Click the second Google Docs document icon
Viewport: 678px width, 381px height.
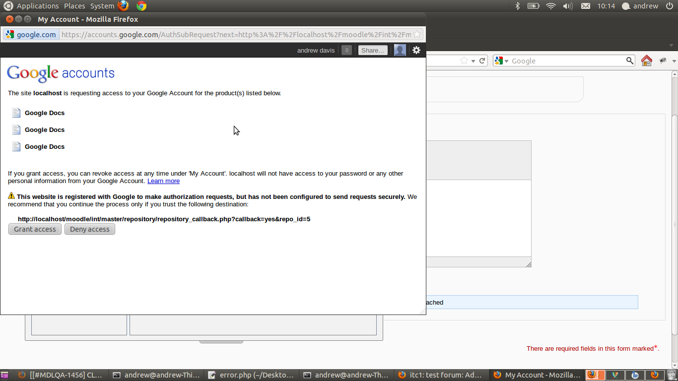pyautogui.click(x=16, y=129)
